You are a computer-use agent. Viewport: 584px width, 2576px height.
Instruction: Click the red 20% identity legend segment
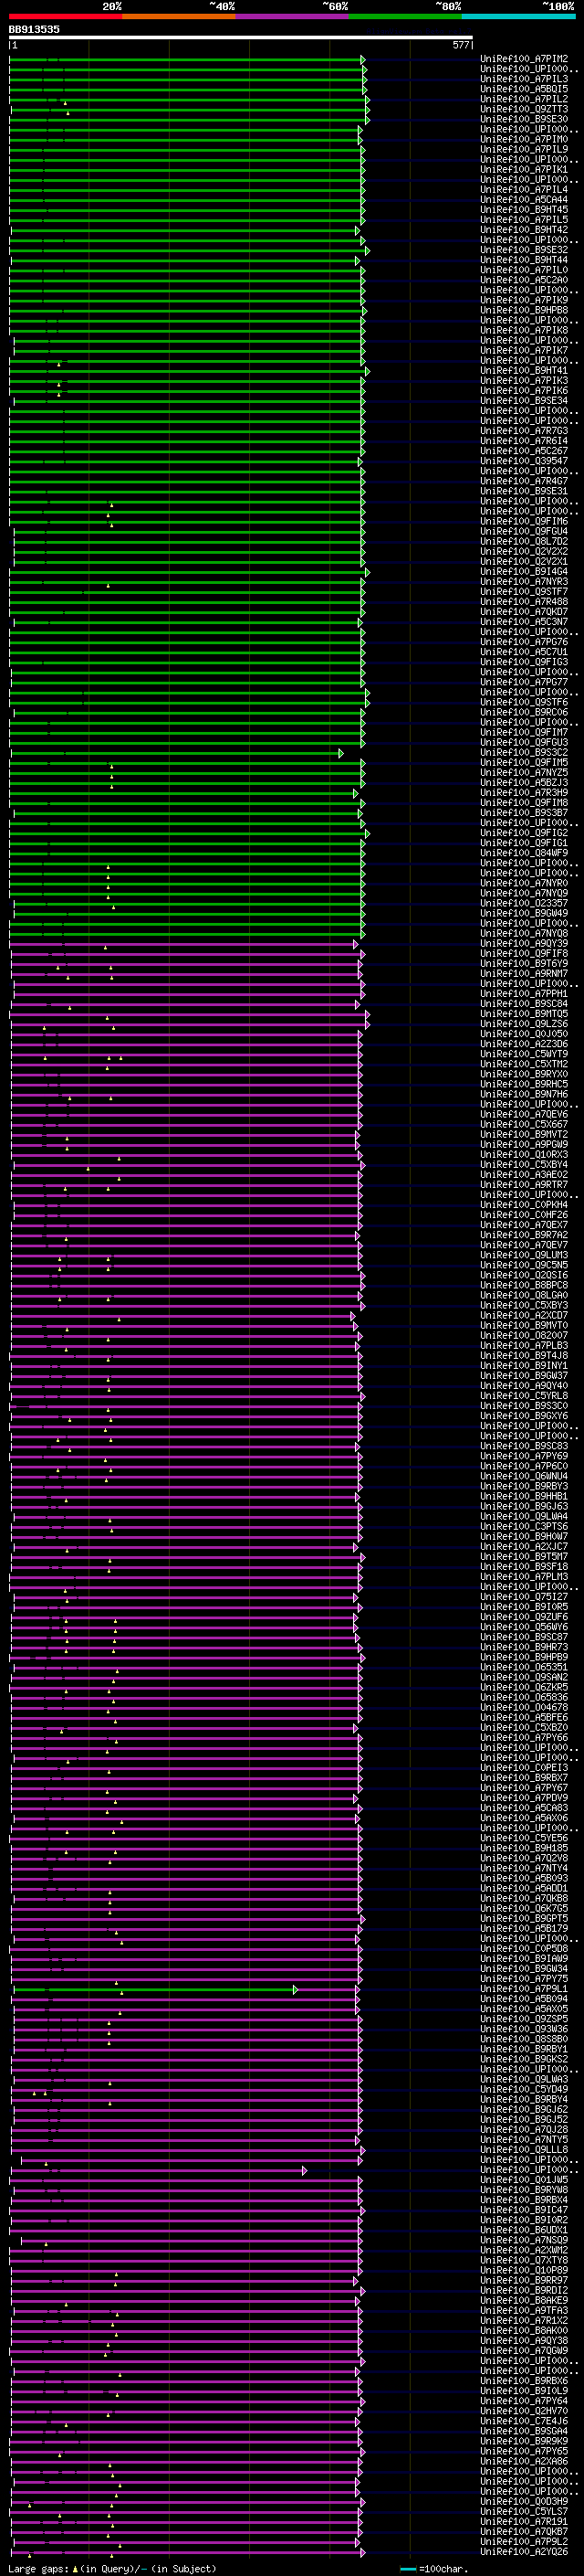click(x=65, y=16)
